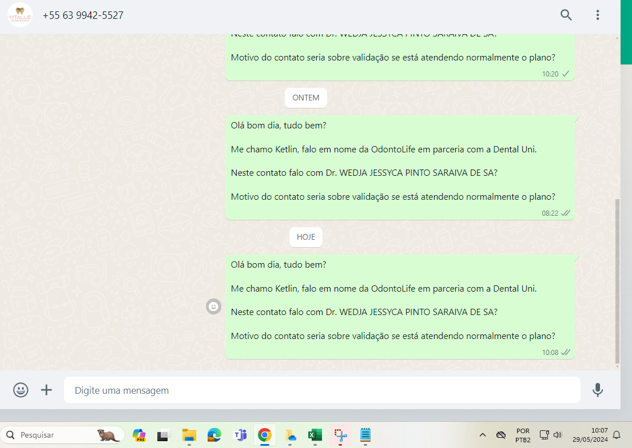Focus the 'Digite uma mensagem' input field
This screenshot has width=632, height=448.
322,390
